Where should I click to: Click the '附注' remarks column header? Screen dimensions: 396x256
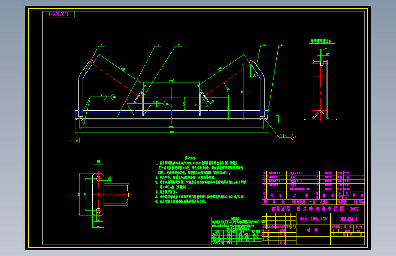357,195
